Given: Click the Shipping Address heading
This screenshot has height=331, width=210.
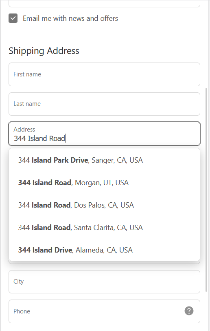Looking at the screenshot, I should [44, 51].
